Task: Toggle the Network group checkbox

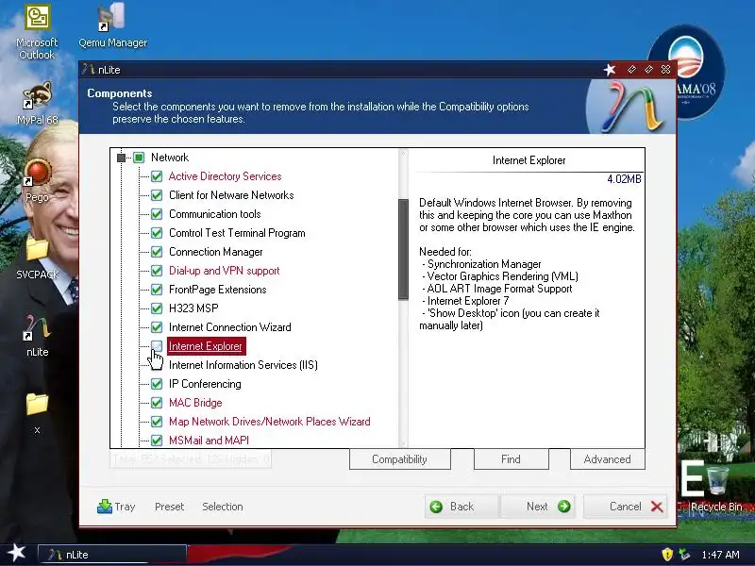Action: (139, 158)
